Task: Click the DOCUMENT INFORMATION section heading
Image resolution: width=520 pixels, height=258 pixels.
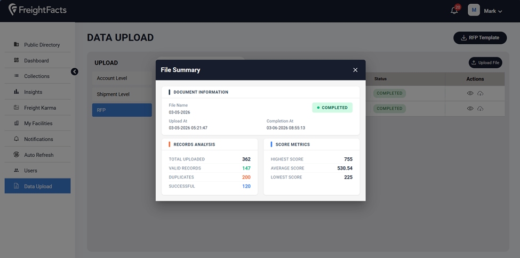Action: pos(201,92)
